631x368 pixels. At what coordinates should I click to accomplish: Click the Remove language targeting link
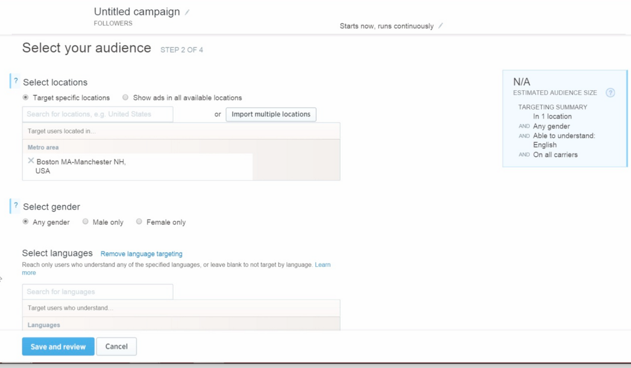pyautogui.click(x=142, y=254)
